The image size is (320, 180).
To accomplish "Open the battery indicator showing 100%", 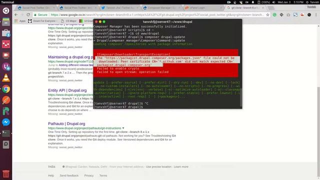I will [x=263, y=2].
